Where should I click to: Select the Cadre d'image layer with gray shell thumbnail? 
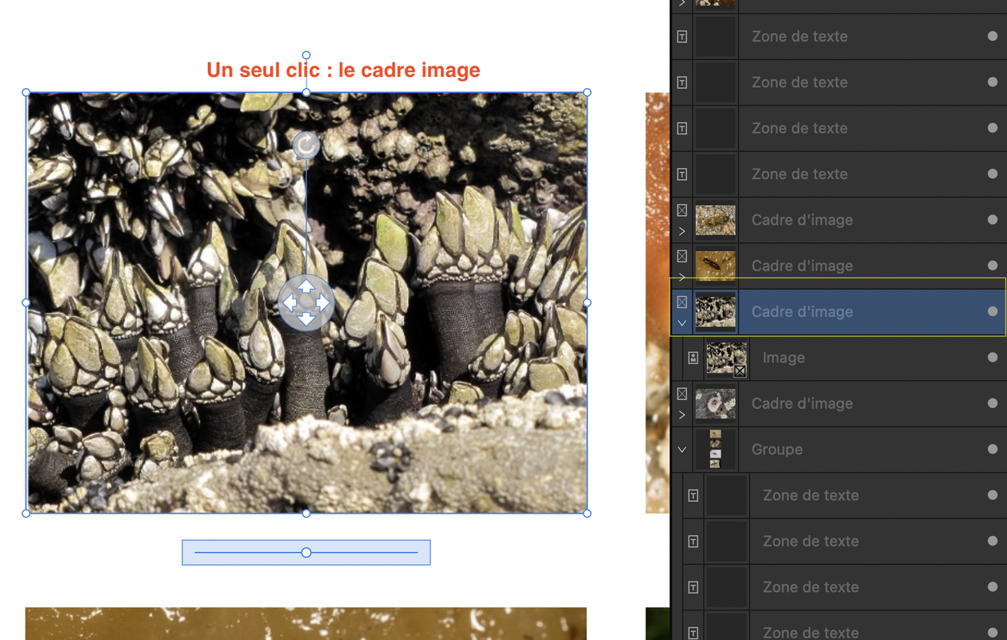(x=838, y=403)
